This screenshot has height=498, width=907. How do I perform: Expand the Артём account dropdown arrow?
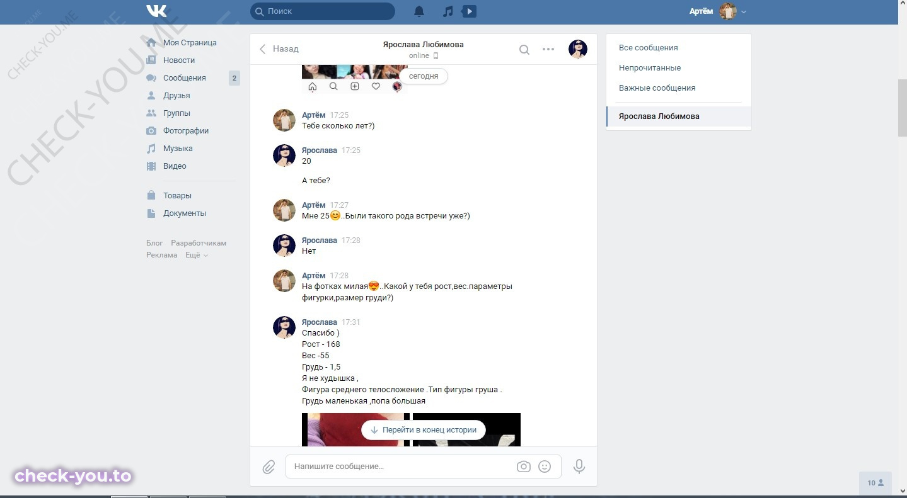pos(744,12)
